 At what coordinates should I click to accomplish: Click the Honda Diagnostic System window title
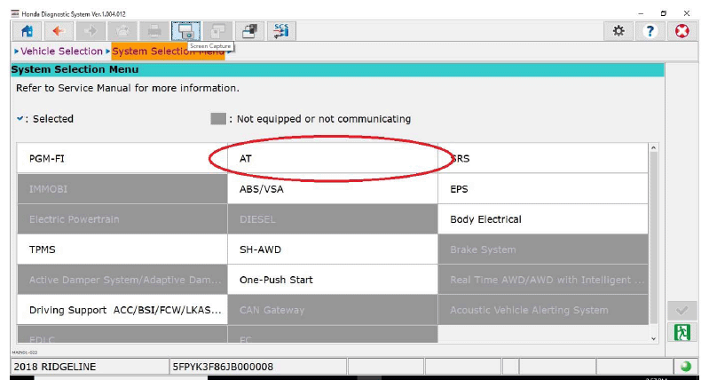point(74,14)
